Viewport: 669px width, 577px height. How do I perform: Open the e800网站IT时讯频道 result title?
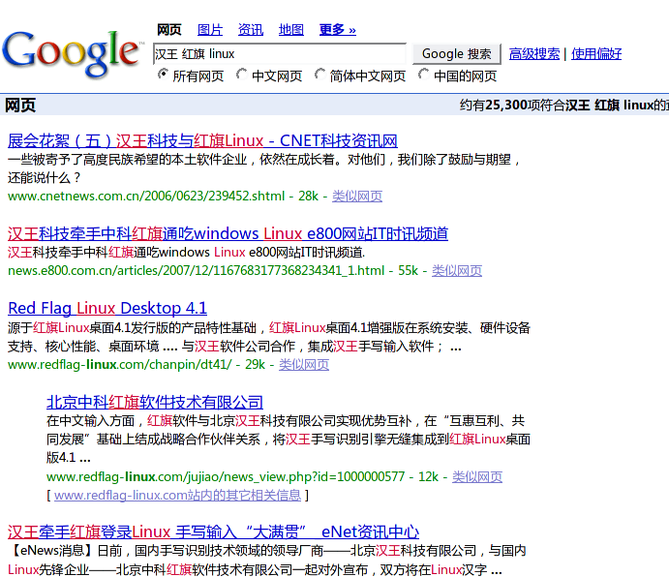pyautogui.click(x=228, y=234)
